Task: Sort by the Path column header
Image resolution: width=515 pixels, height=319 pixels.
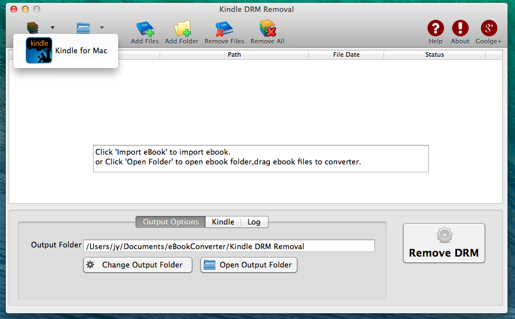Action: (x=234, y=54)
